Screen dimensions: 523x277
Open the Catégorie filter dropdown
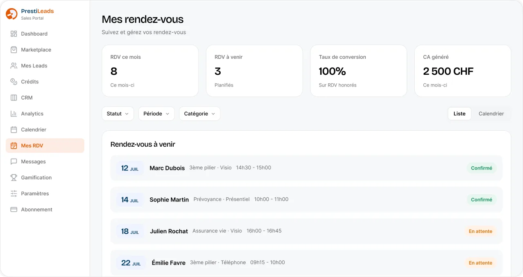(200, 114)
